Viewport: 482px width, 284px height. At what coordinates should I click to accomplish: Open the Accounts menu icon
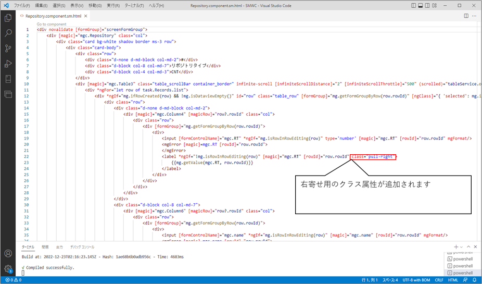[8, 254]
